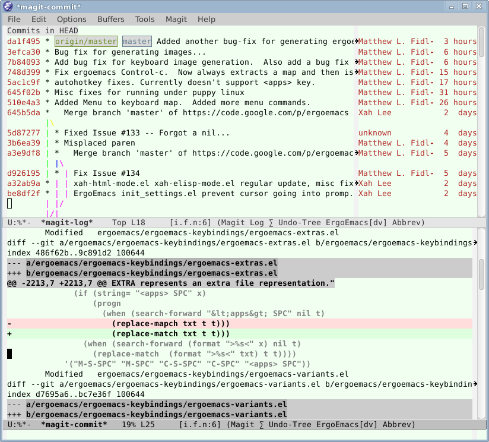Click the origin/master branch label
The width and height of the screenshot is (489, 442).
86,41
